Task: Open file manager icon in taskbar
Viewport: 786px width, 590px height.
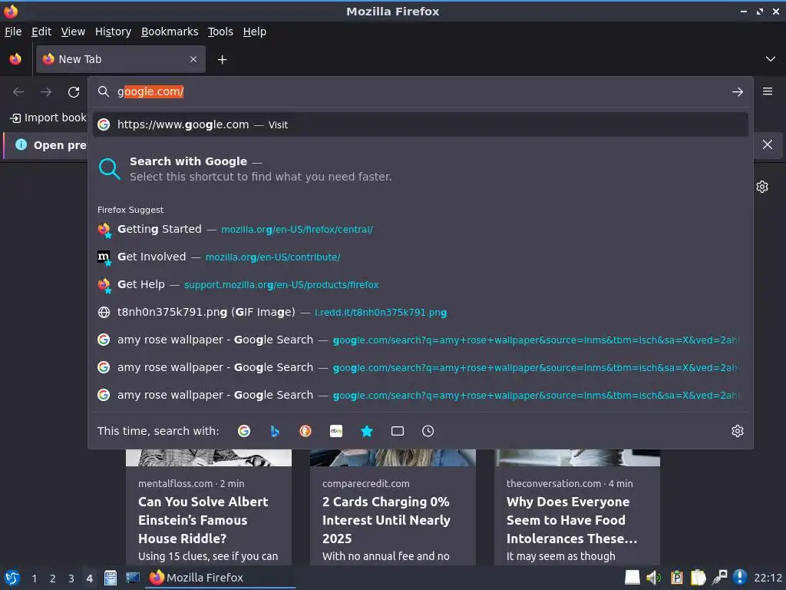Action: tap(111, 578)
